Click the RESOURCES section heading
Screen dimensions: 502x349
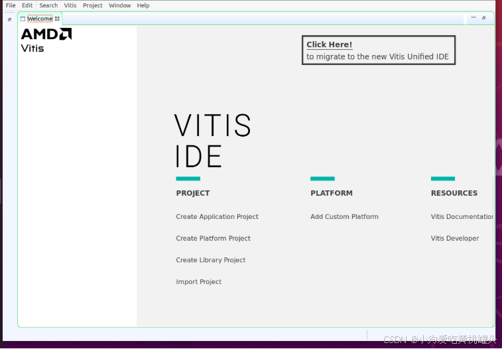454,193
